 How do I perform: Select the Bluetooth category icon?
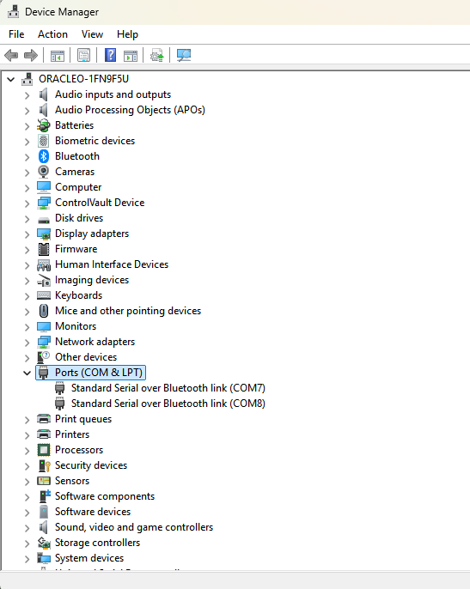tap(44, 156)
